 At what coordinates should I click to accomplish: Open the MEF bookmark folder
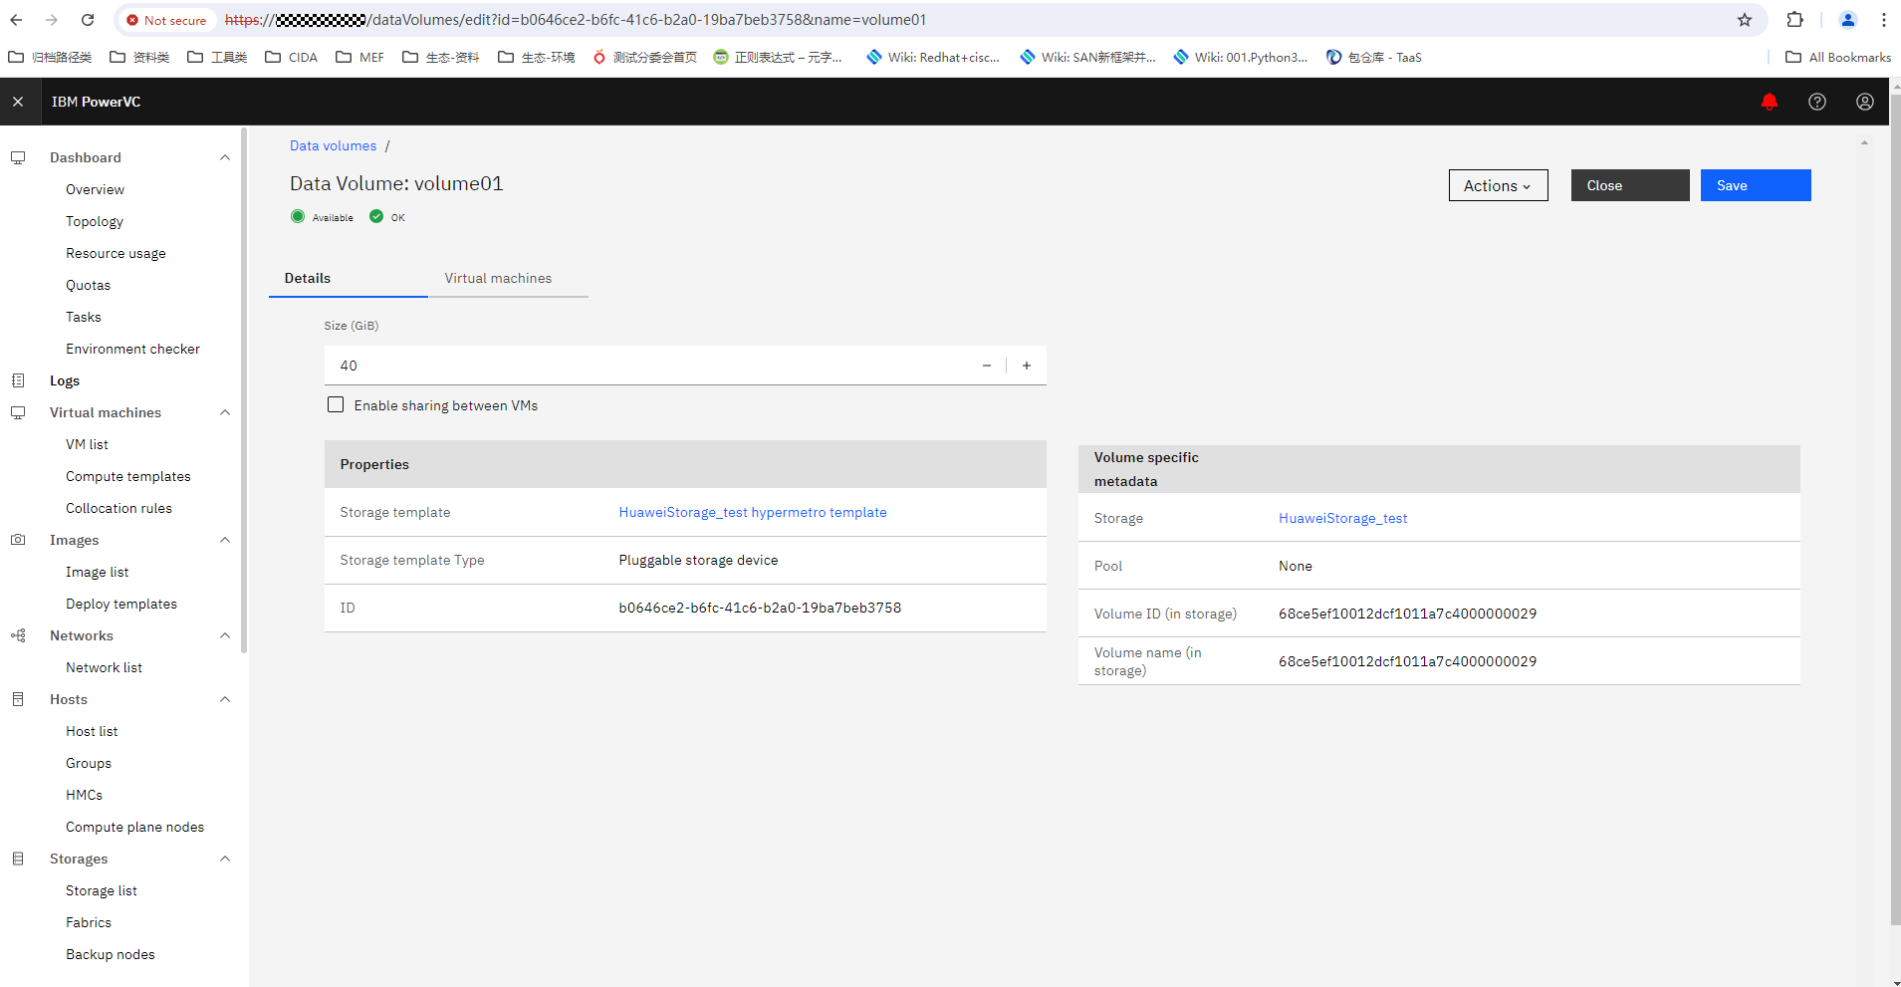pos(360,58)
